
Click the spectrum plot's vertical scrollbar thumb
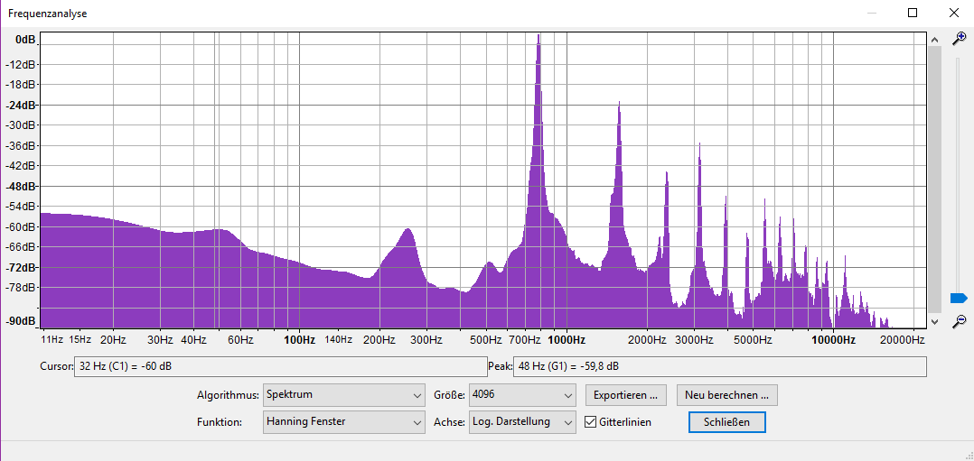point(934,180)
